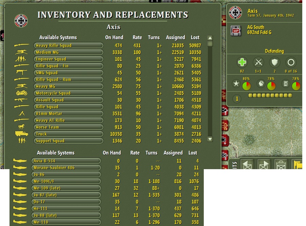Image resolution: width=306 pixels, height=226 pixels.
Task: Click the Heavy Rifle Squad rifle icon
Action: coord(21,45)
